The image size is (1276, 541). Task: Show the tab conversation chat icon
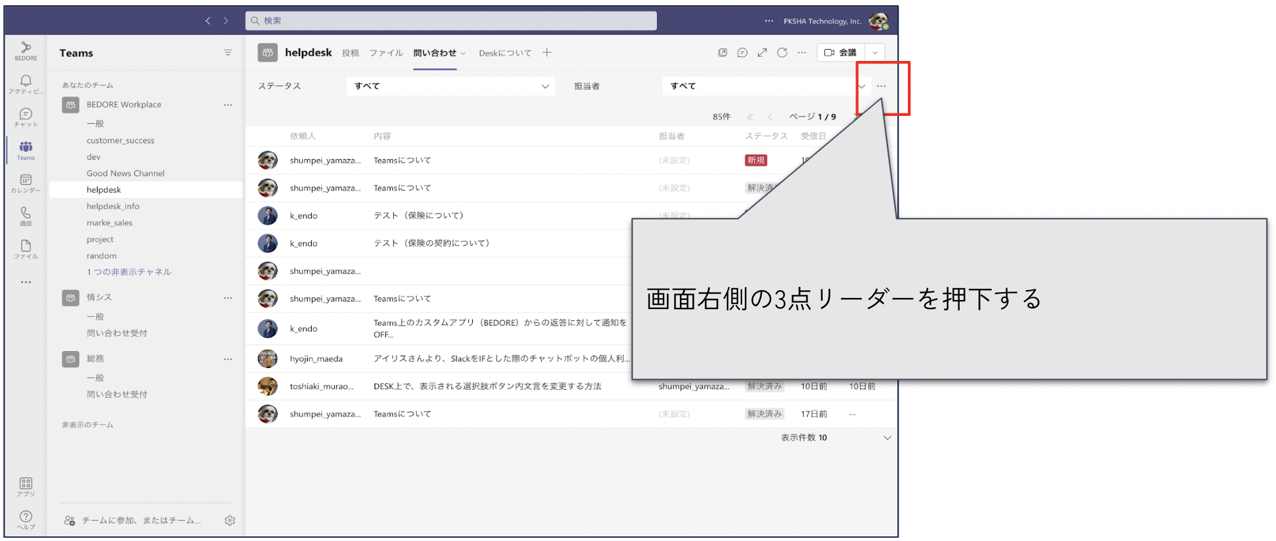[742, 52]
